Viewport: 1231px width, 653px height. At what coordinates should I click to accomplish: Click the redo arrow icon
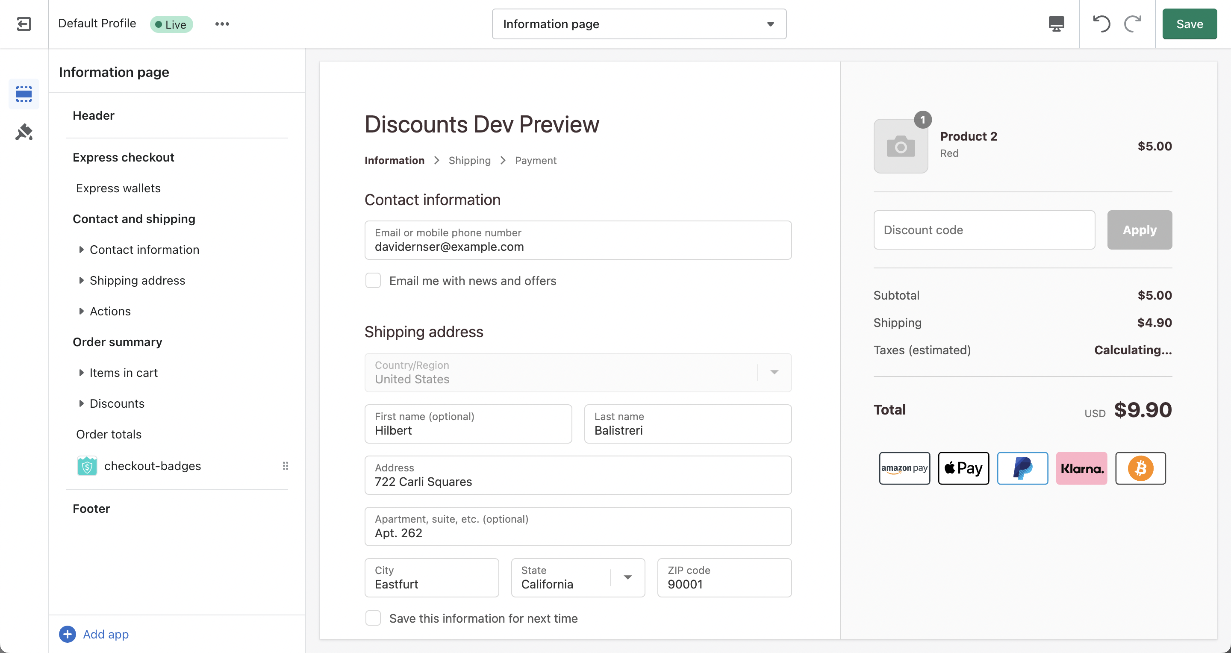tap(1132, 24)
